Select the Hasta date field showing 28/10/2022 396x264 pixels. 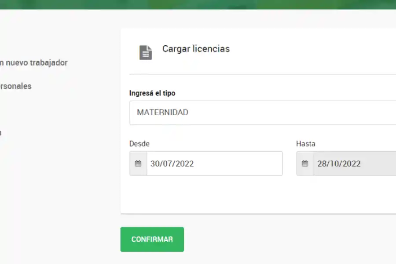(354, 164)
